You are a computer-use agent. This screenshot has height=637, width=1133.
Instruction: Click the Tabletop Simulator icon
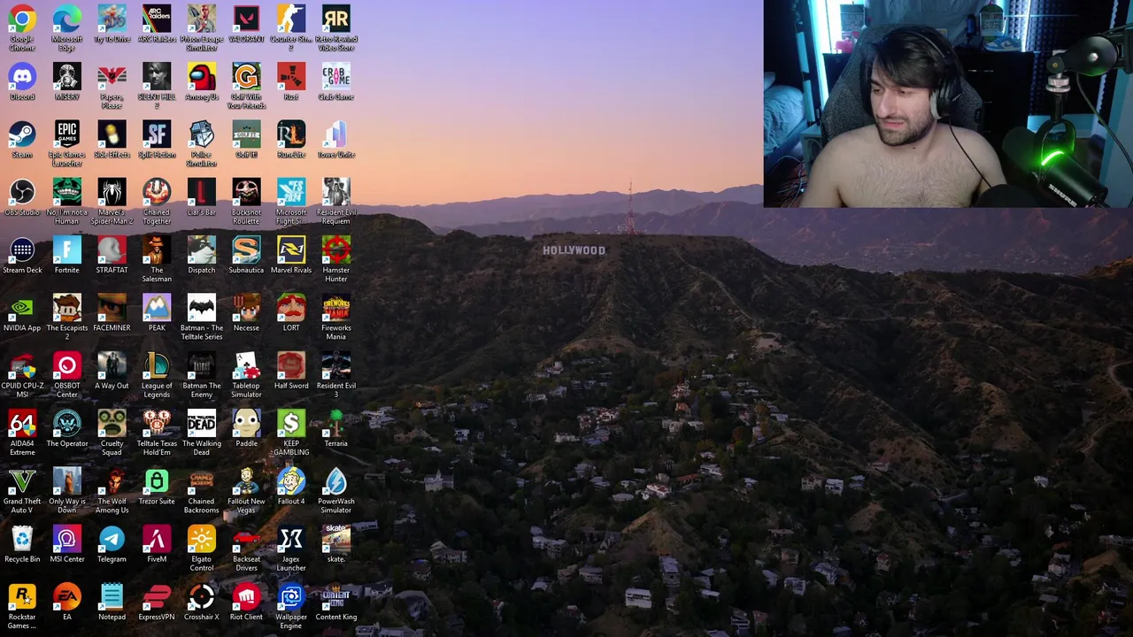coord(246,373)
